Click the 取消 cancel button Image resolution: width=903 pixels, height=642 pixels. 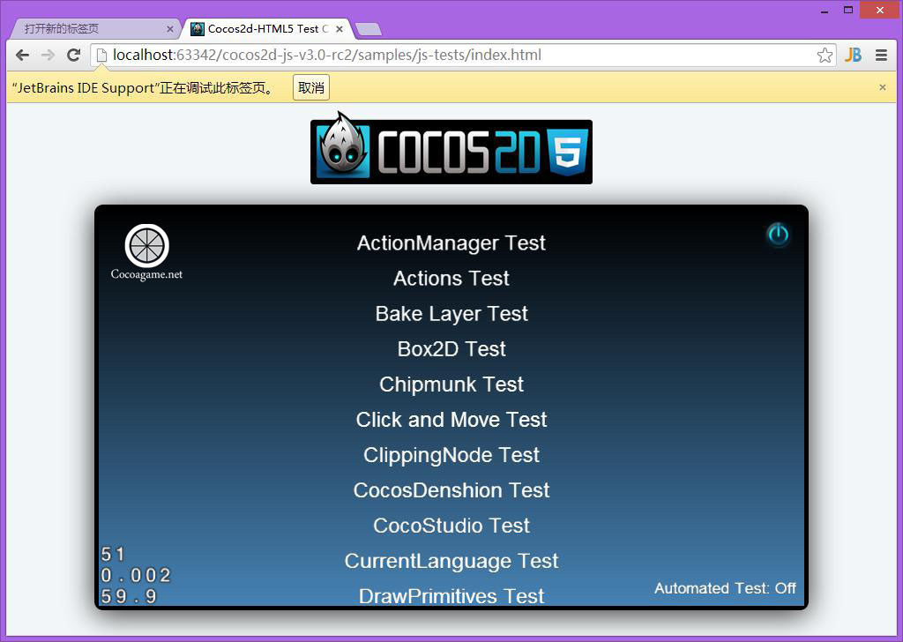[x=311, y=87]
